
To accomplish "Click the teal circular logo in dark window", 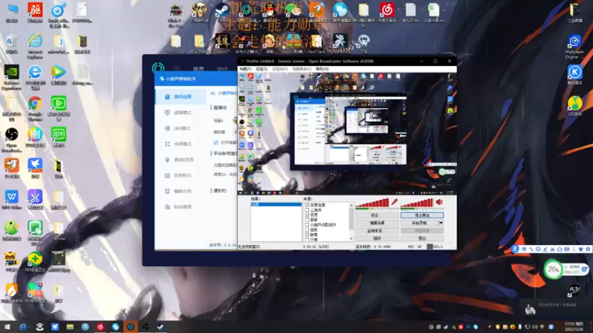I will coord(158,68).
